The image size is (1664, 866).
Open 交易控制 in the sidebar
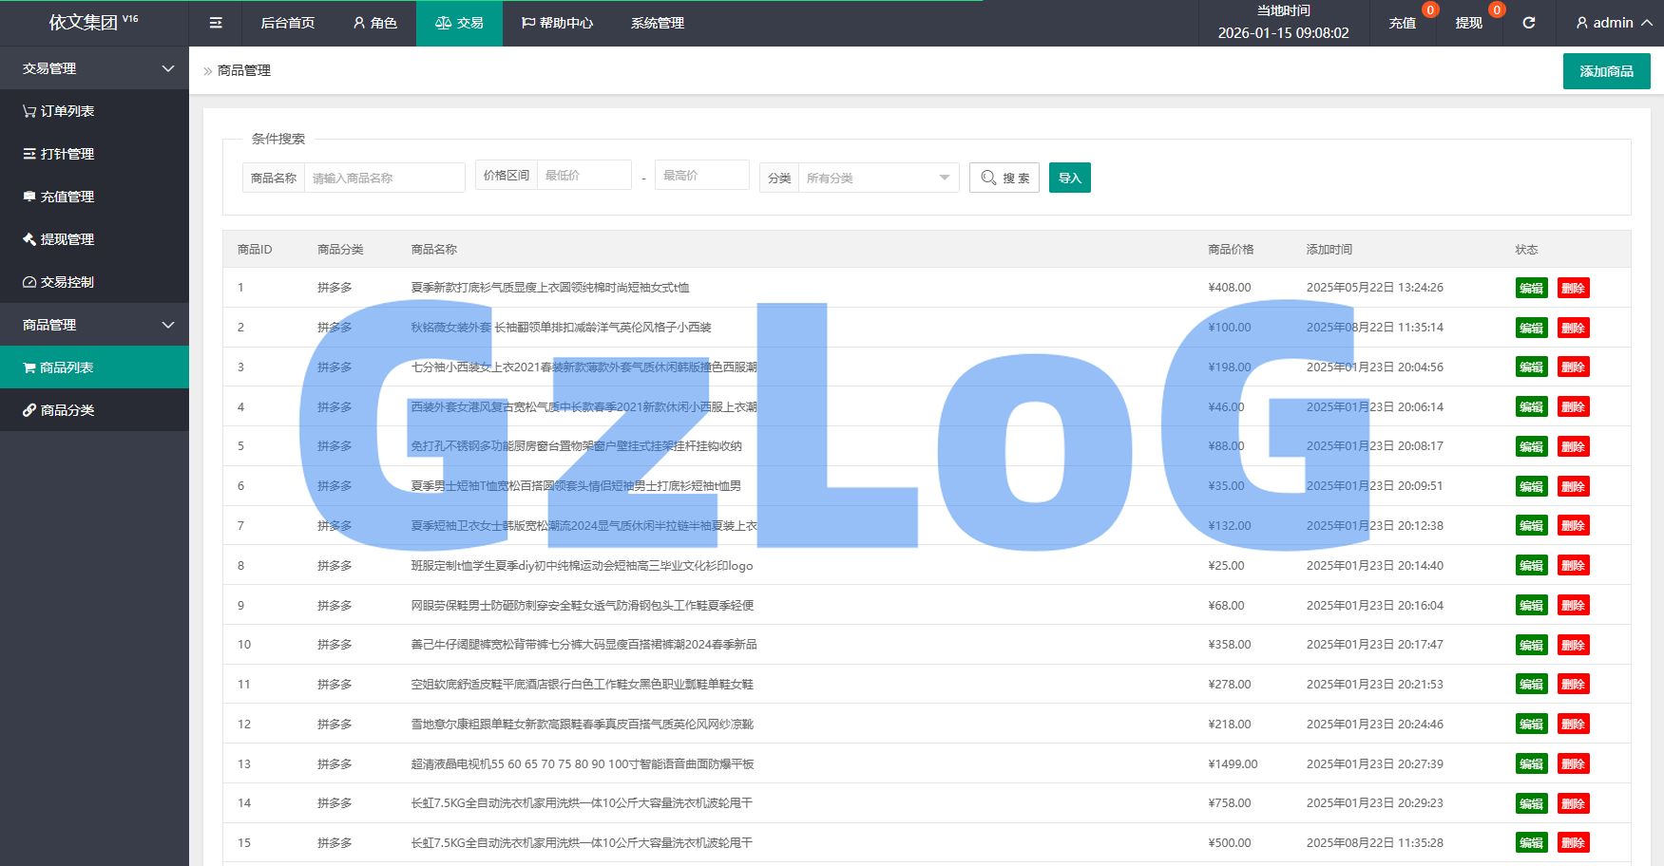pyautogui.click(x=59, y=282)
